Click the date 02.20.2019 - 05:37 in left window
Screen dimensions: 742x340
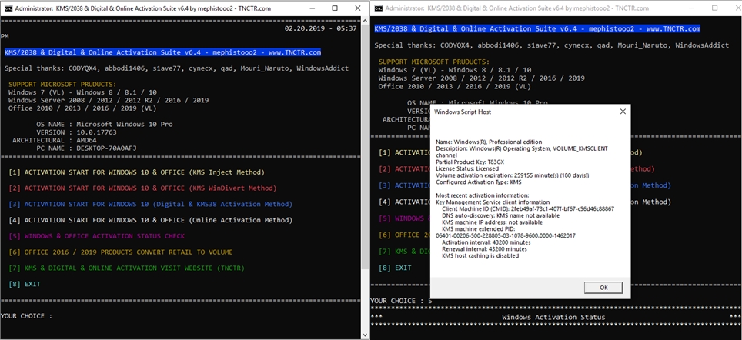click(320, 28)
